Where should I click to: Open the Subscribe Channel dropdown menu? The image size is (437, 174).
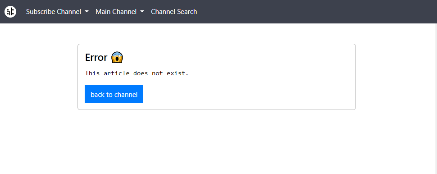[x=57, y=12]
